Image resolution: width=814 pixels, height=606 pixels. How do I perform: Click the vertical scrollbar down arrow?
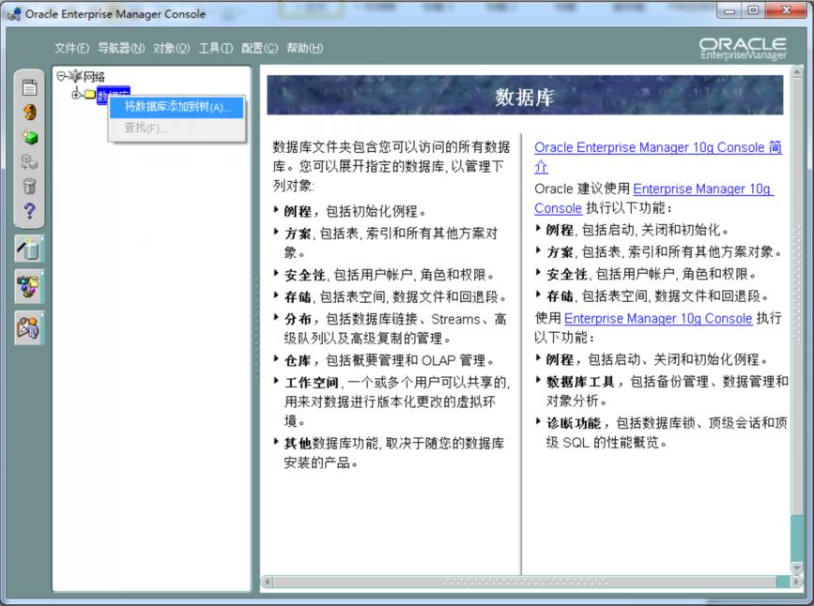[x=797, y=568]
